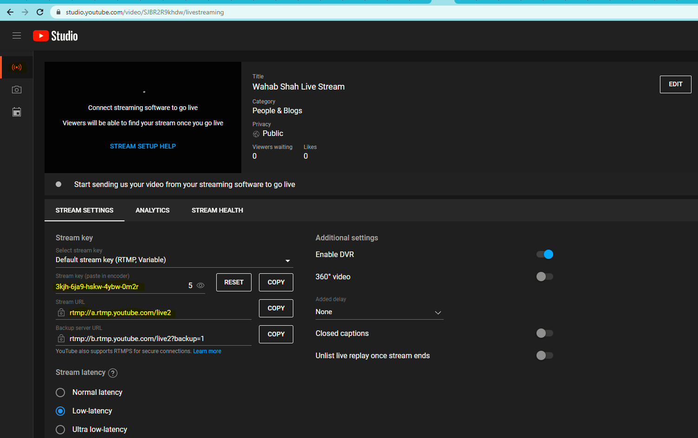Viewport: 698px width, 438px height.
Task: Toggle Unlist live replay once stream ends
Action: [x=545, y=355]
